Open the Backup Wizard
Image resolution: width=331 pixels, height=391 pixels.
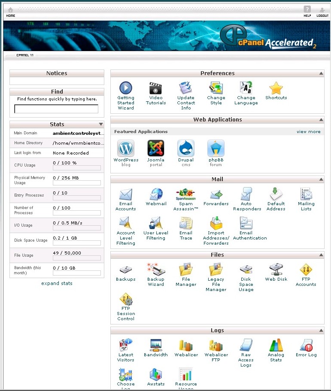[x=156, y=275]
